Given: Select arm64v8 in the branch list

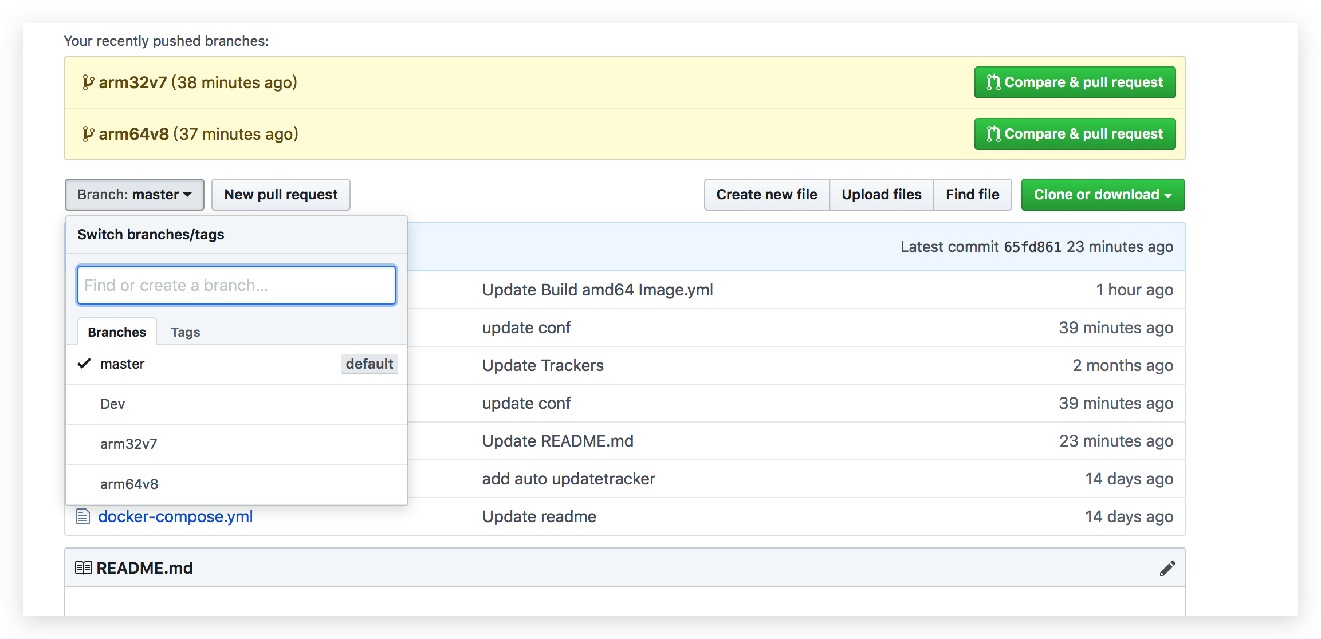Looking at the screenshot, I should click(237, 484).
